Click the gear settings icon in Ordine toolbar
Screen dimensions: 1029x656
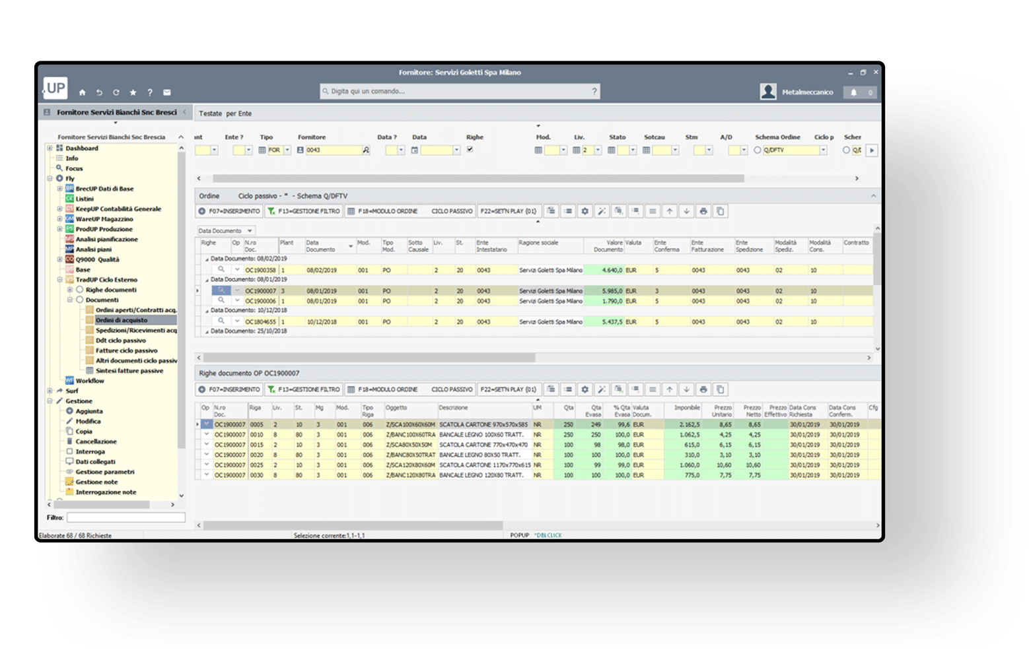pyautogui.click(x=585, y=211)
